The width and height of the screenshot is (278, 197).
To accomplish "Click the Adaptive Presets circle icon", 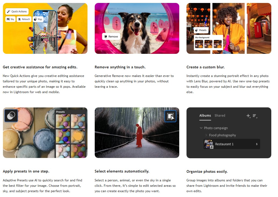I will (x=11, y=116).
